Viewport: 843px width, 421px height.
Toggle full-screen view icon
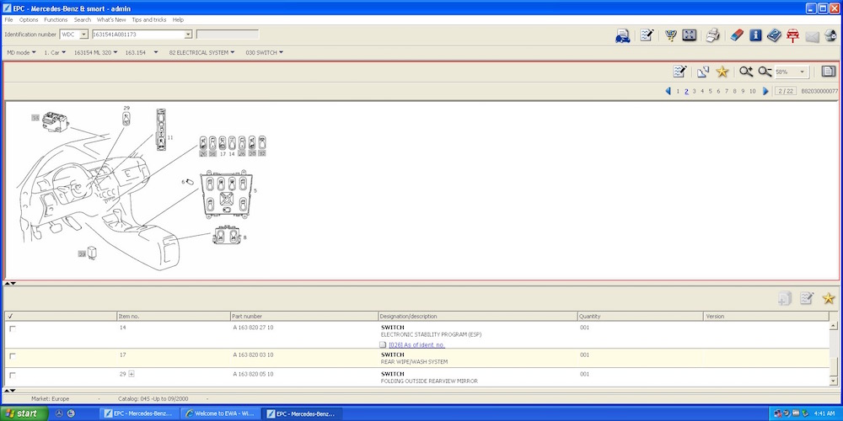690,35
